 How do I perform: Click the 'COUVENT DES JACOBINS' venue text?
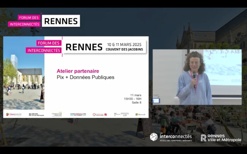click(x=124, y=49)
